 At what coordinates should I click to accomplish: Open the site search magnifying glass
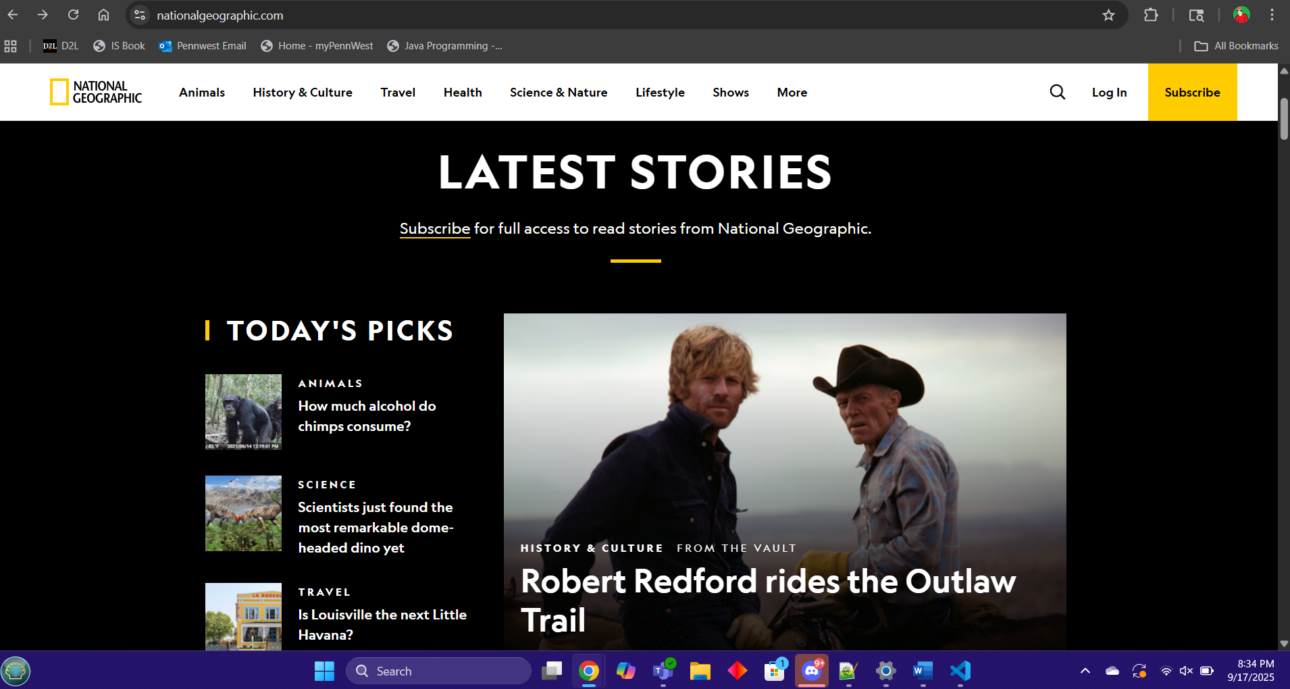[1056, 92]
